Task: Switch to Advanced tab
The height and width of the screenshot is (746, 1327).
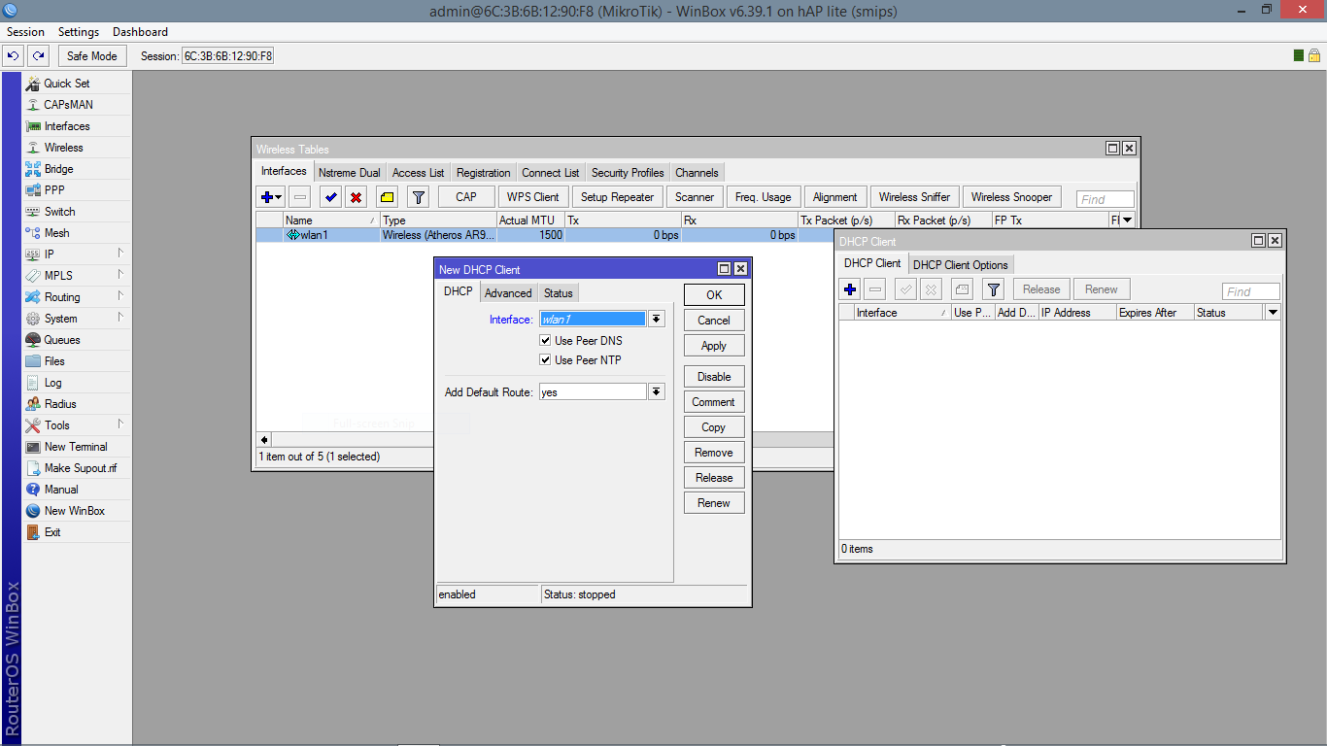Action: (508, 293)
